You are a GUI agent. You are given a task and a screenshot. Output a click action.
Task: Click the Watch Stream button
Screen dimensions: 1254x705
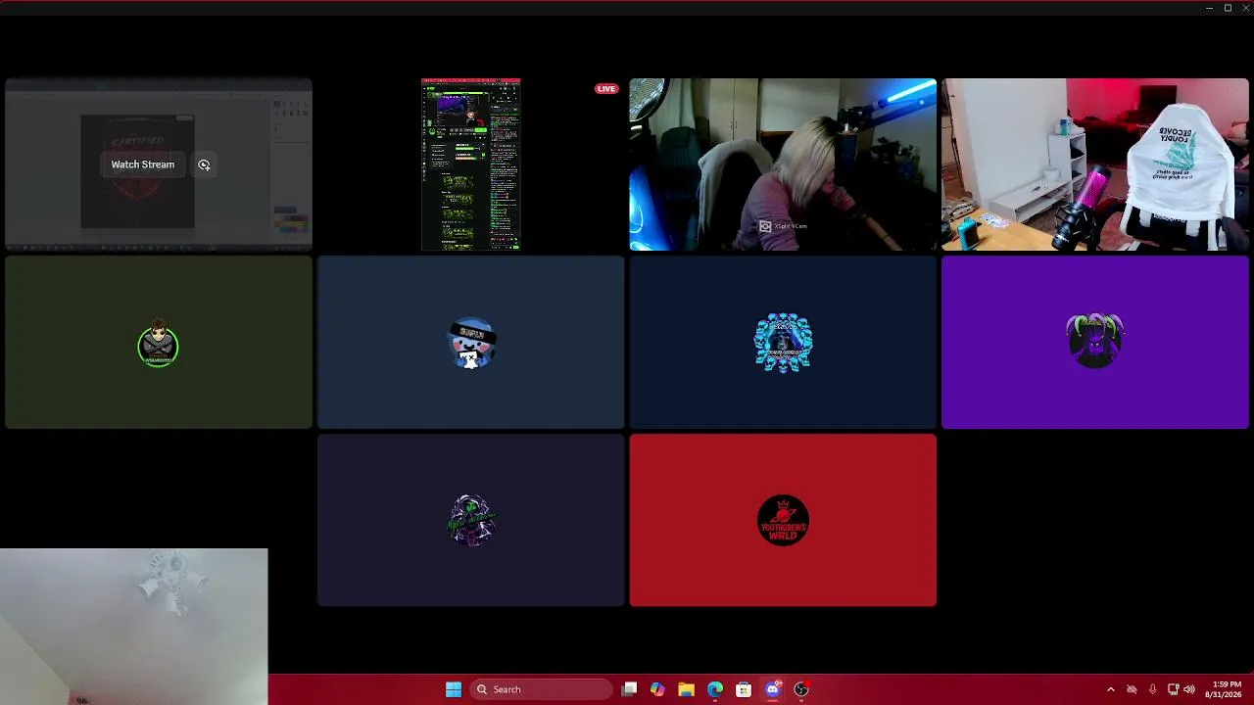point(142,164)
